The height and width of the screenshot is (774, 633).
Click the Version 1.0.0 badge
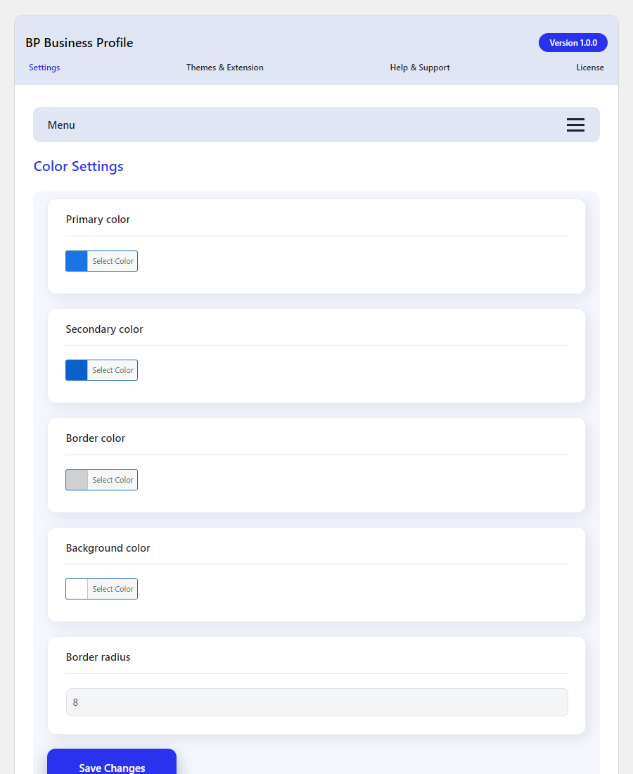[x=573, y=42]
